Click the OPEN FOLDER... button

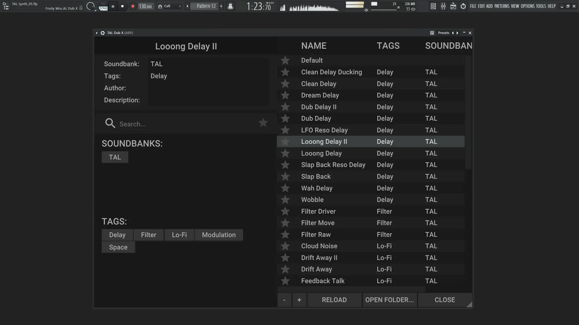pos(389,300)
